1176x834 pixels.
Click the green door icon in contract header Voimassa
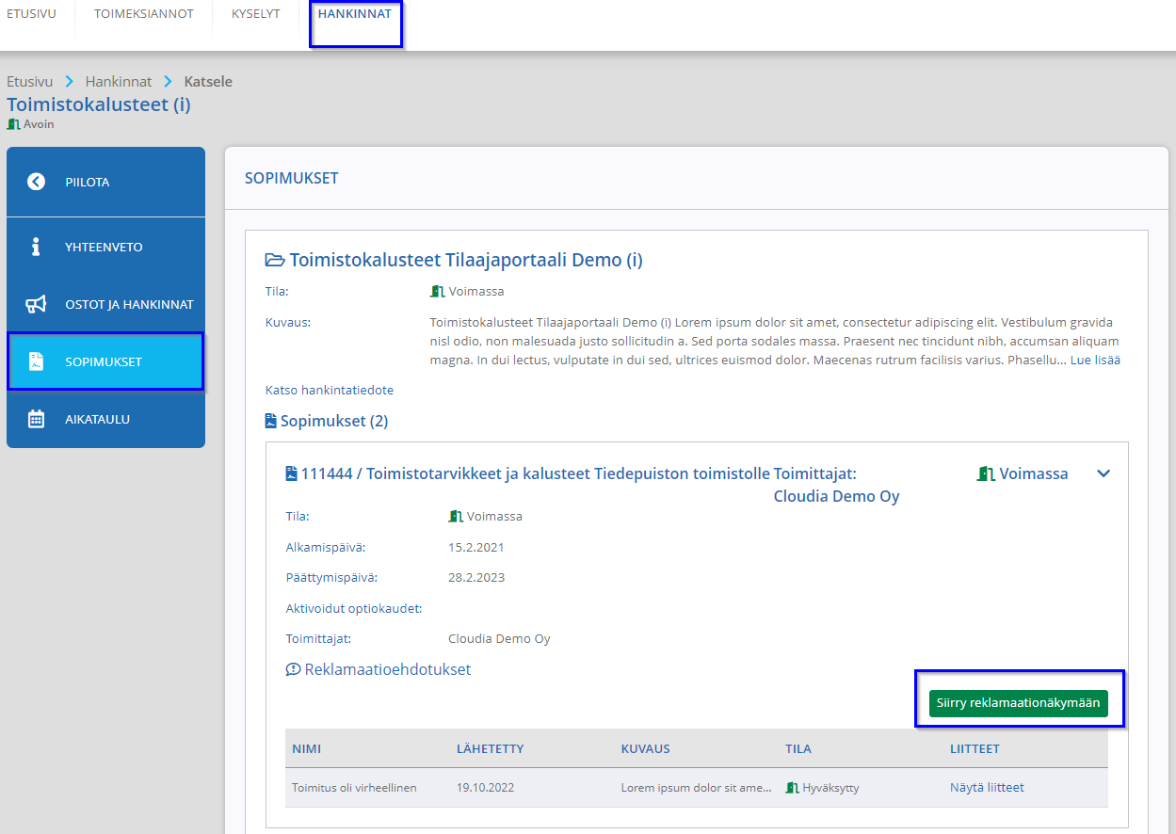tap(986, 473)
